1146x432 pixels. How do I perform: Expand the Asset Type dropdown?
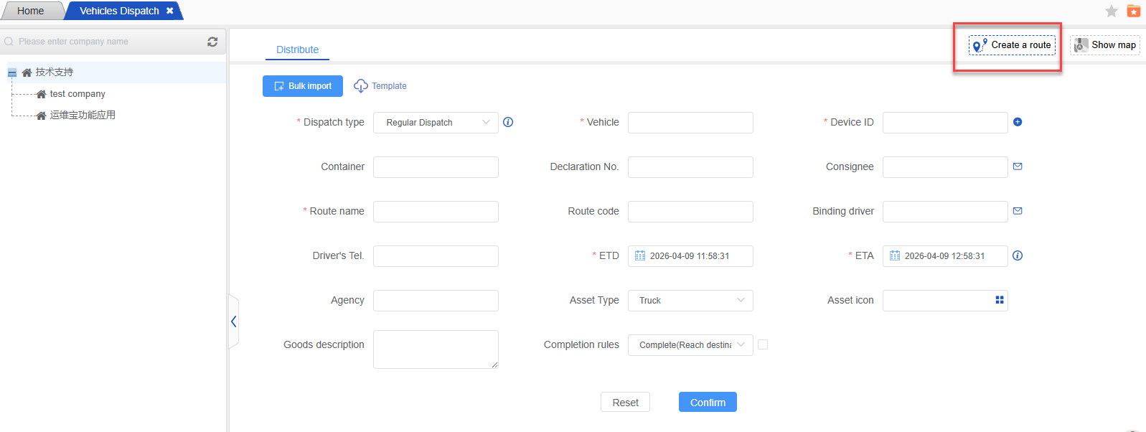pos(690,301)
